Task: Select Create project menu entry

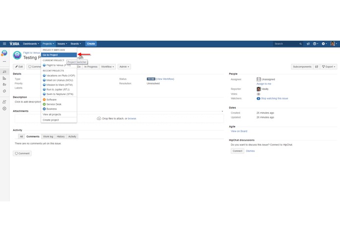Action: point(59,120)
